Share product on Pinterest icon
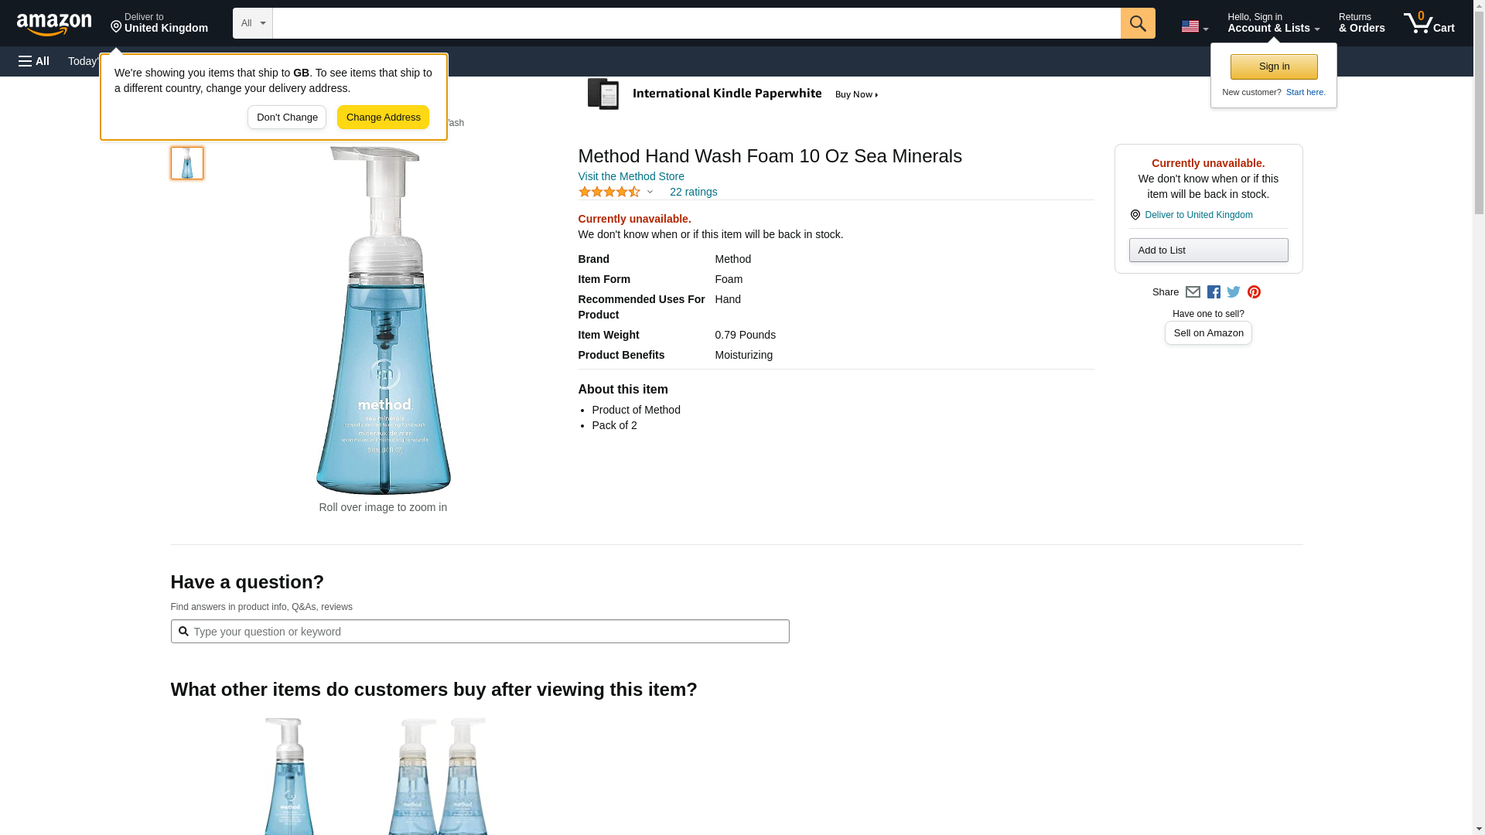 tap(1254, 292)
